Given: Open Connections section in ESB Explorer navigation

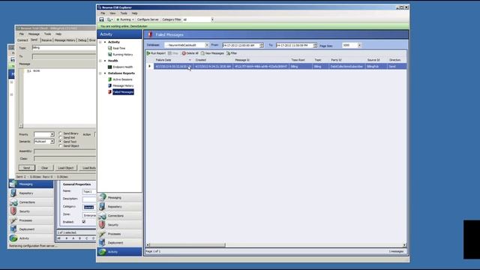Looking at the screenshot, I should tap(120, 215).
